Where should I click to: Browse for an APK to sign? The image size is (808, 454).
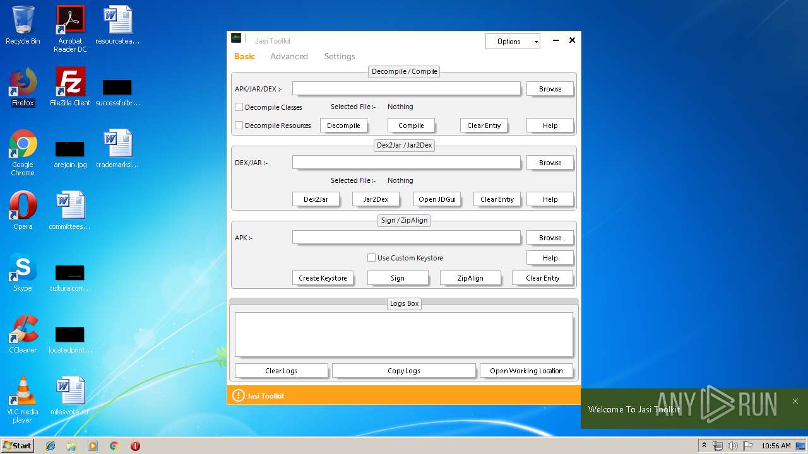click(x=550, y=238)
